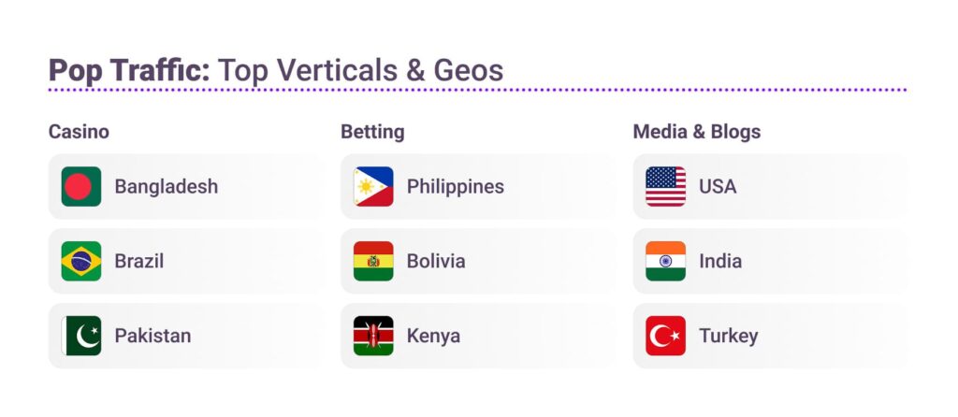Click the Kenya flag icon
The image size is (958, 417).
click(x=373, y=337)
